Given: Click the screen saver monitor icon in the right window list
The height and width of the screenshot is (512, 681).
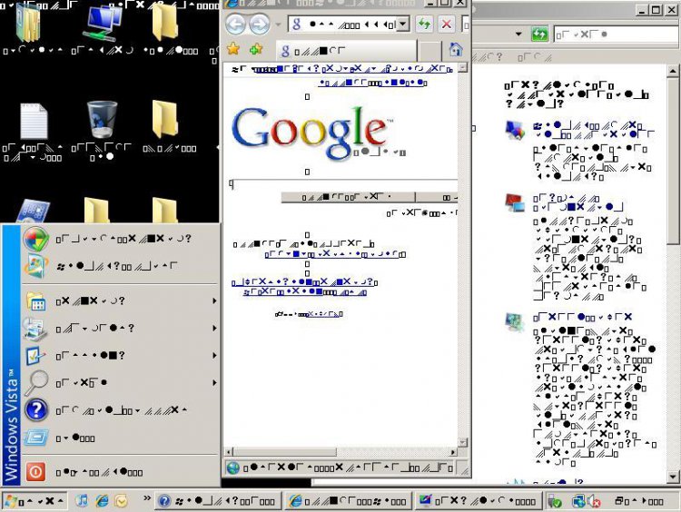Looking at the screenshot, I should (x=515, y=321).
